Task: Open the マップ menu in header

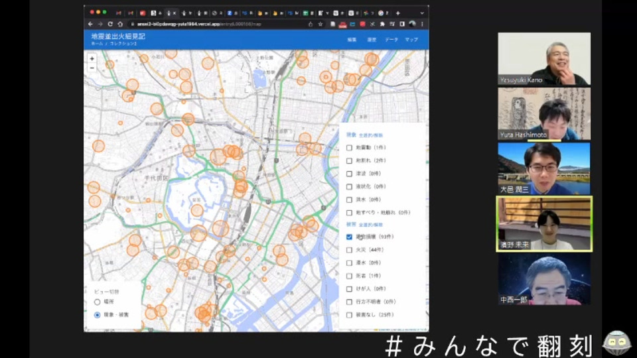Action: 411,40
